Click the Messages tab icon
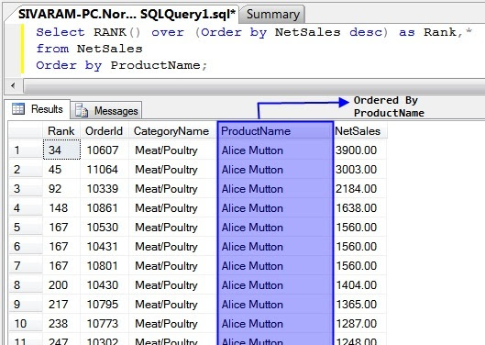 [82, 110]
